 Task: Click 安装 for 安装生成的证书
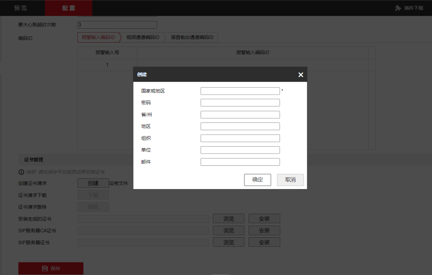(x=264, y=219)
